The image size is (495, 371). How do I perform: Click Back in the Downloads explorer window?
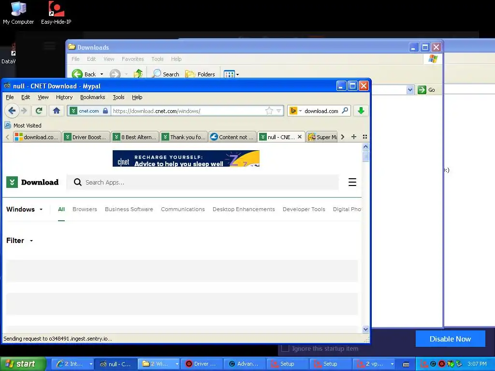(85, 74)
